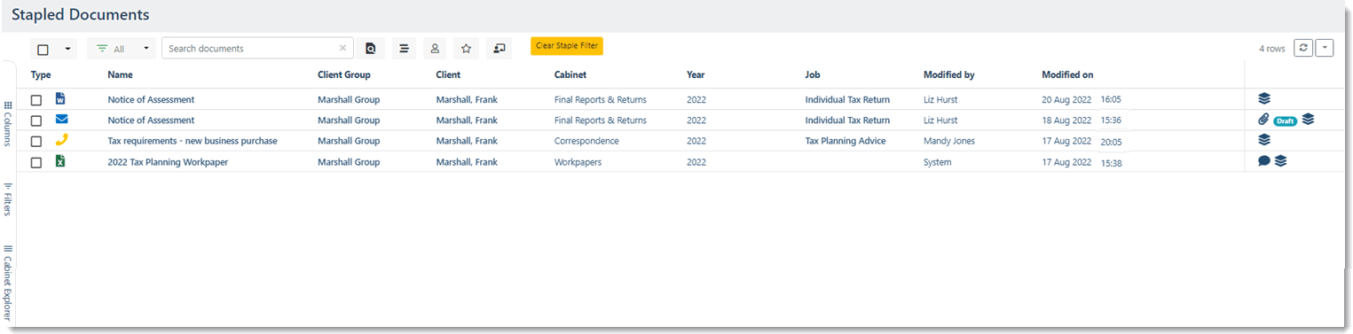Click staple stack icon on Tax requirements row

1264,140
